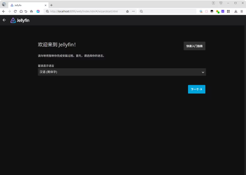Click the 下一个 next button
This screenshot has height=175, width=246.
(x=197, y=89)
